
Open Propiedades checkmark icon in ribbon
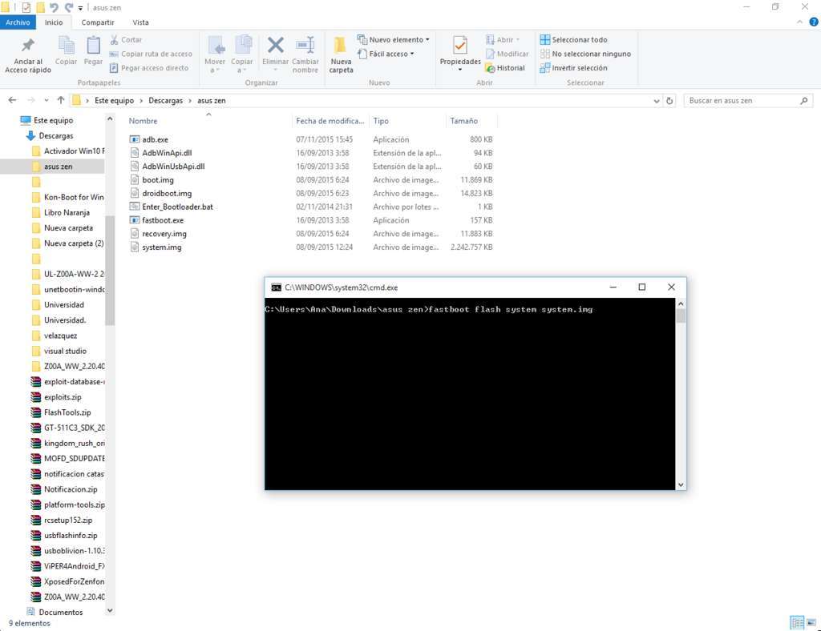click(459, 45)
